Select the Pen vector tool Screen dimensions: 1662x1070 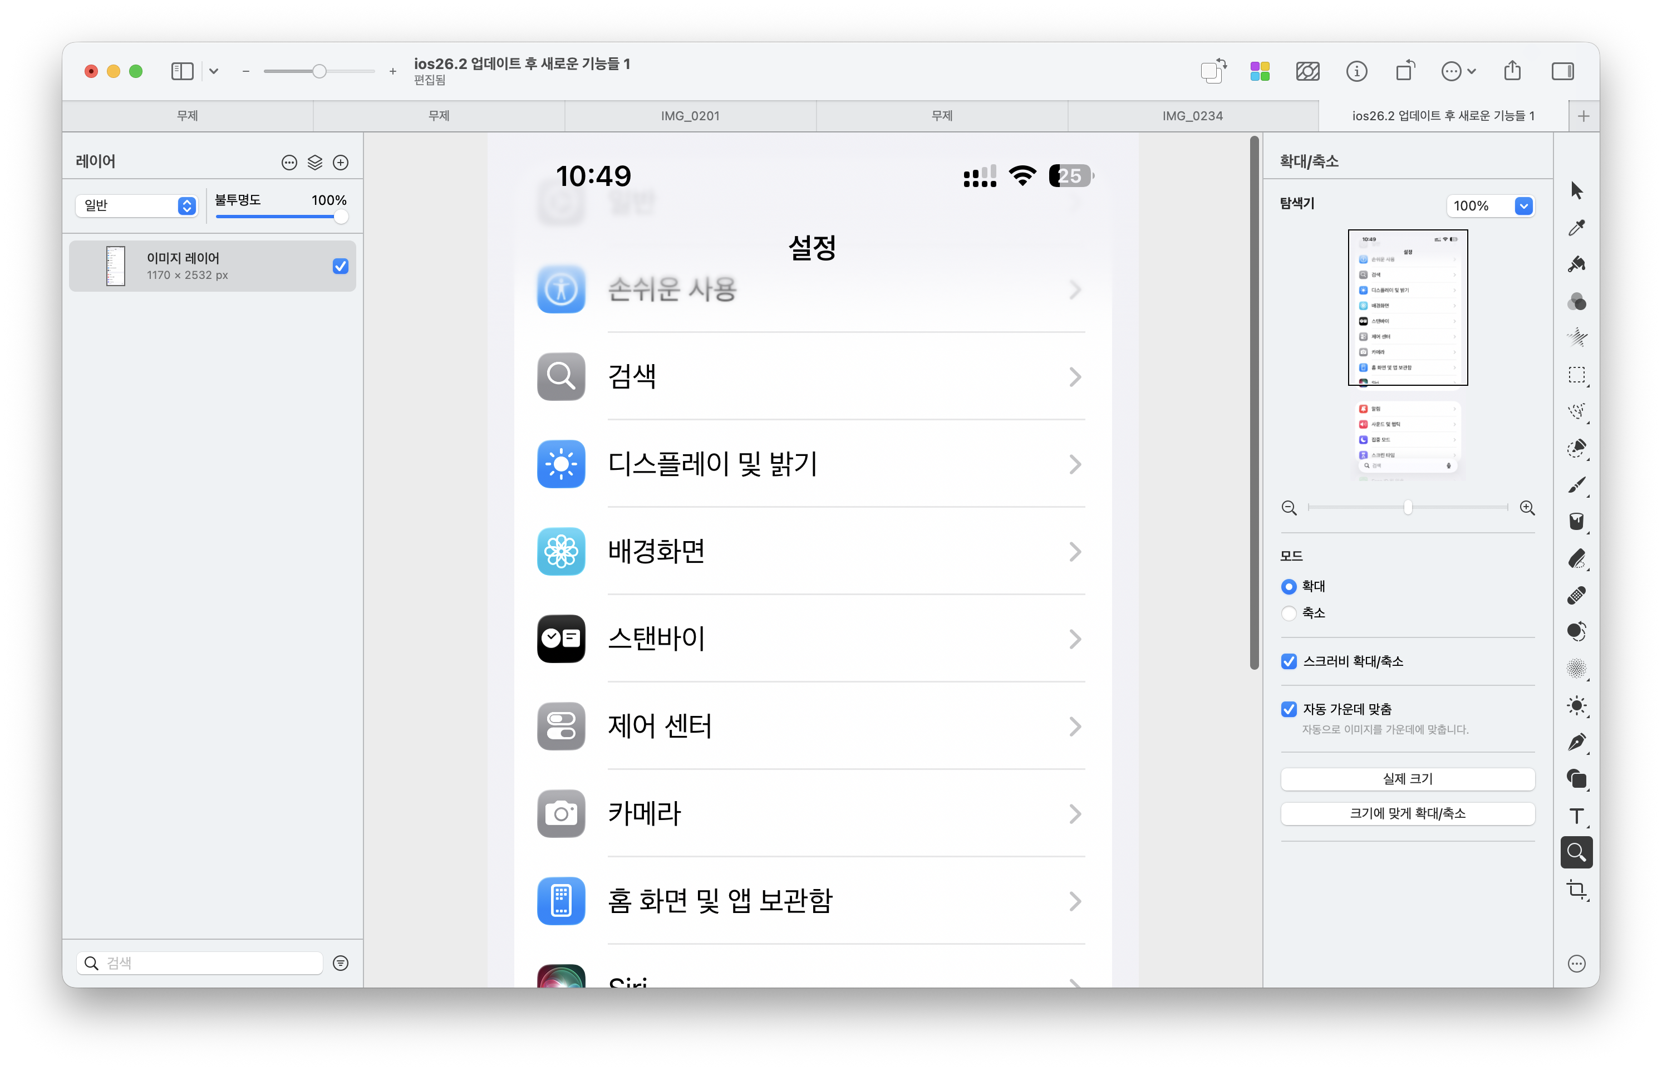(1577, 742)
